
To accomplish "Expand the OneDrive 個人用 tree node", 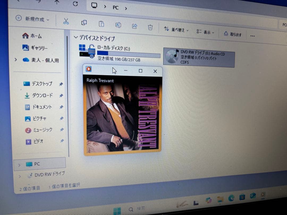I will (16, 59).
